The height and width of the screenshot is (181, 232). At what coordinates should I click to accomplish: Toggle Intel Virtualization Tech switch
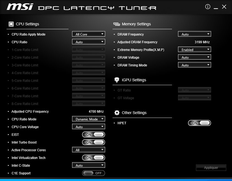click(94, 158)
